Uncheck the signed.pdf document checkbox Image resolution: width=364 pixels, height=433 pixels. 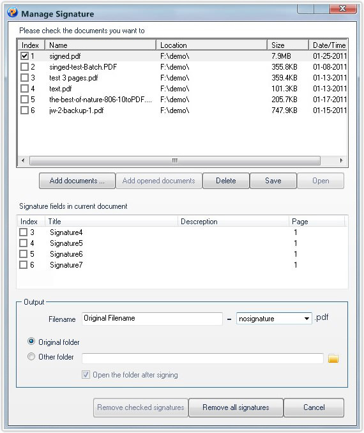[x=24, y=56]
